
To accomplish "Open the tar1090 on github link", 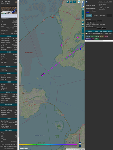I will click(105, 2).
